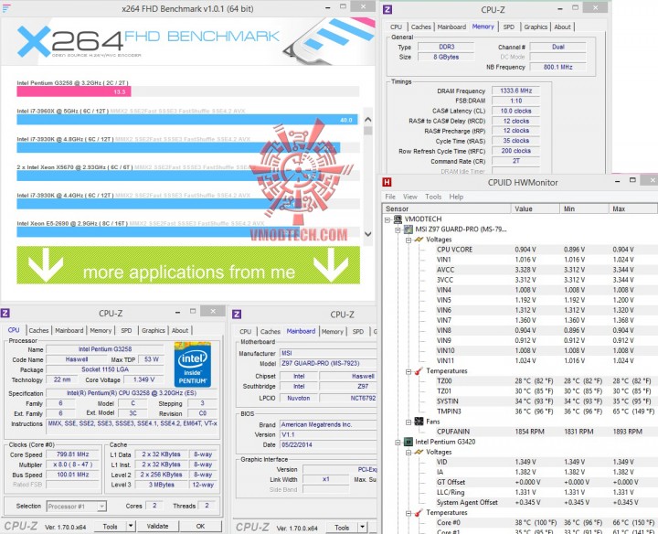
Task: Click the pink Pentium G3258 result bar
Action: pyautogui.click(x=74, y=91)
